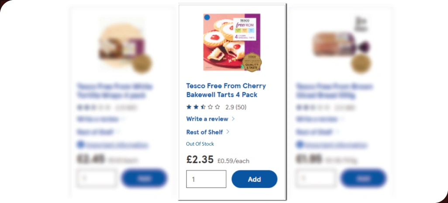Screen dimensions: 448x203
Task: Open the Tesco Free From Cherry Bakewell Tarts title
Action: coord(226,90)
